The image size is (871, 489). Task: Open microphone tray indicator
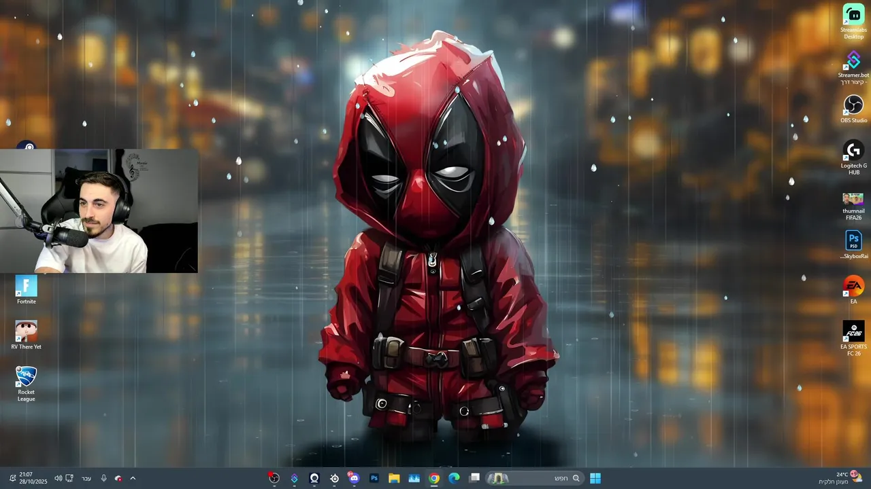pos(103,478)
